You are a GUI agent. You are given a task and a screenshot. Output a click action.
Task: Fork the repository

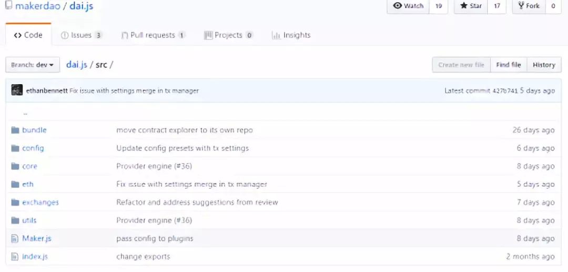[x=529, y=6]
